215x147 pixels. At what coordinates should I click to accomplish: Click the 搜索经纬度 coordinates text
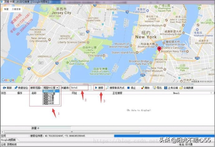tap(58, 136)
